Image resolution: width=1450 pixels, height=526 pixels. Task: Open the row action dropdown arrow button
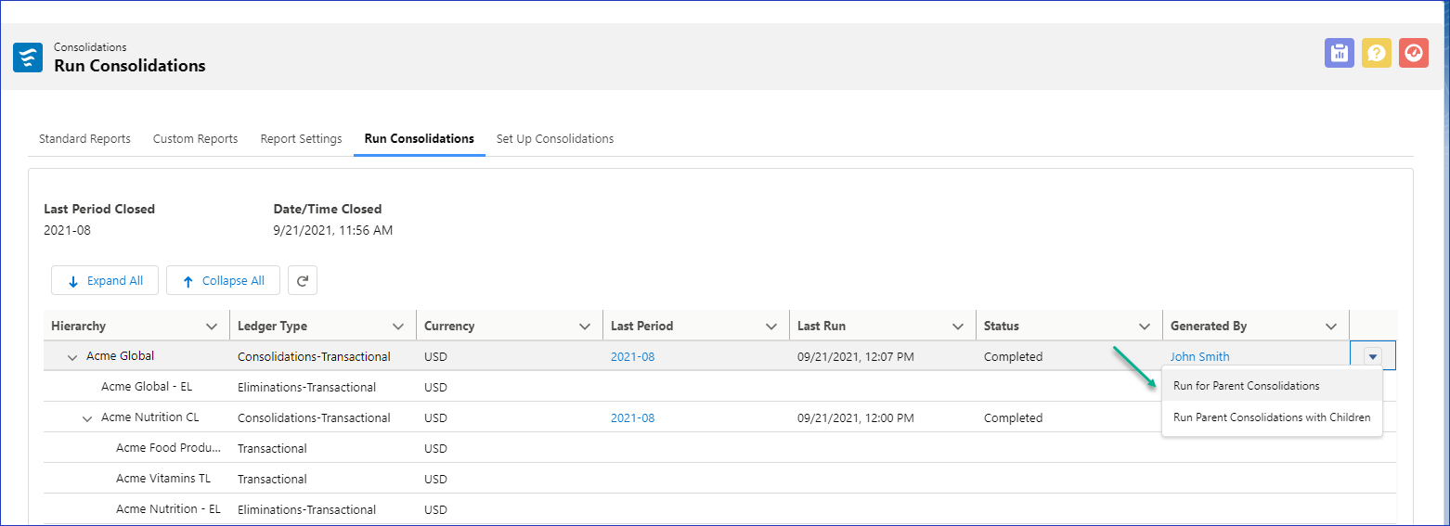click(1373, 356)
